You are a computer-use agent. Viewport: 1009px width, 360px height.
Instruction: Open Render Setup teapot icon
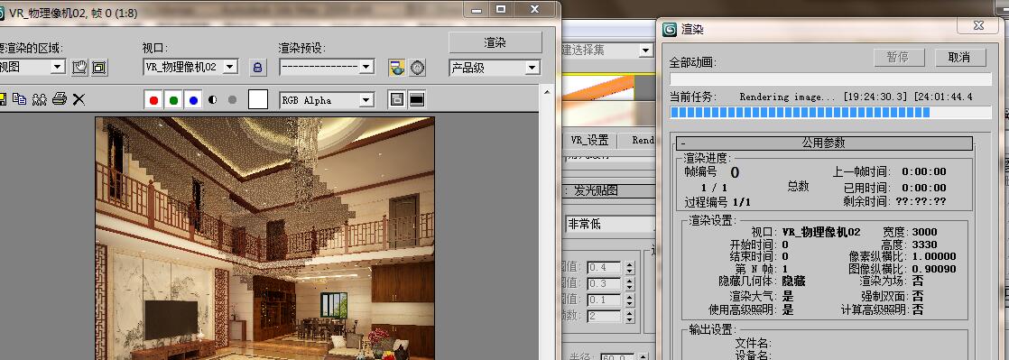pos(397,67)
